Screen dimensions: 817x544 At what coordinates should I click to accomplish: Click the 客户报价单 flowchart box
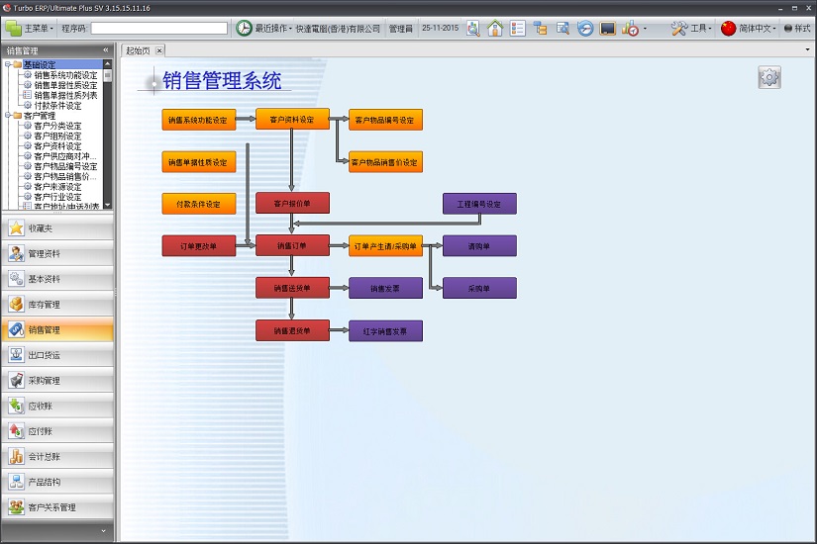tap(292, 203)
